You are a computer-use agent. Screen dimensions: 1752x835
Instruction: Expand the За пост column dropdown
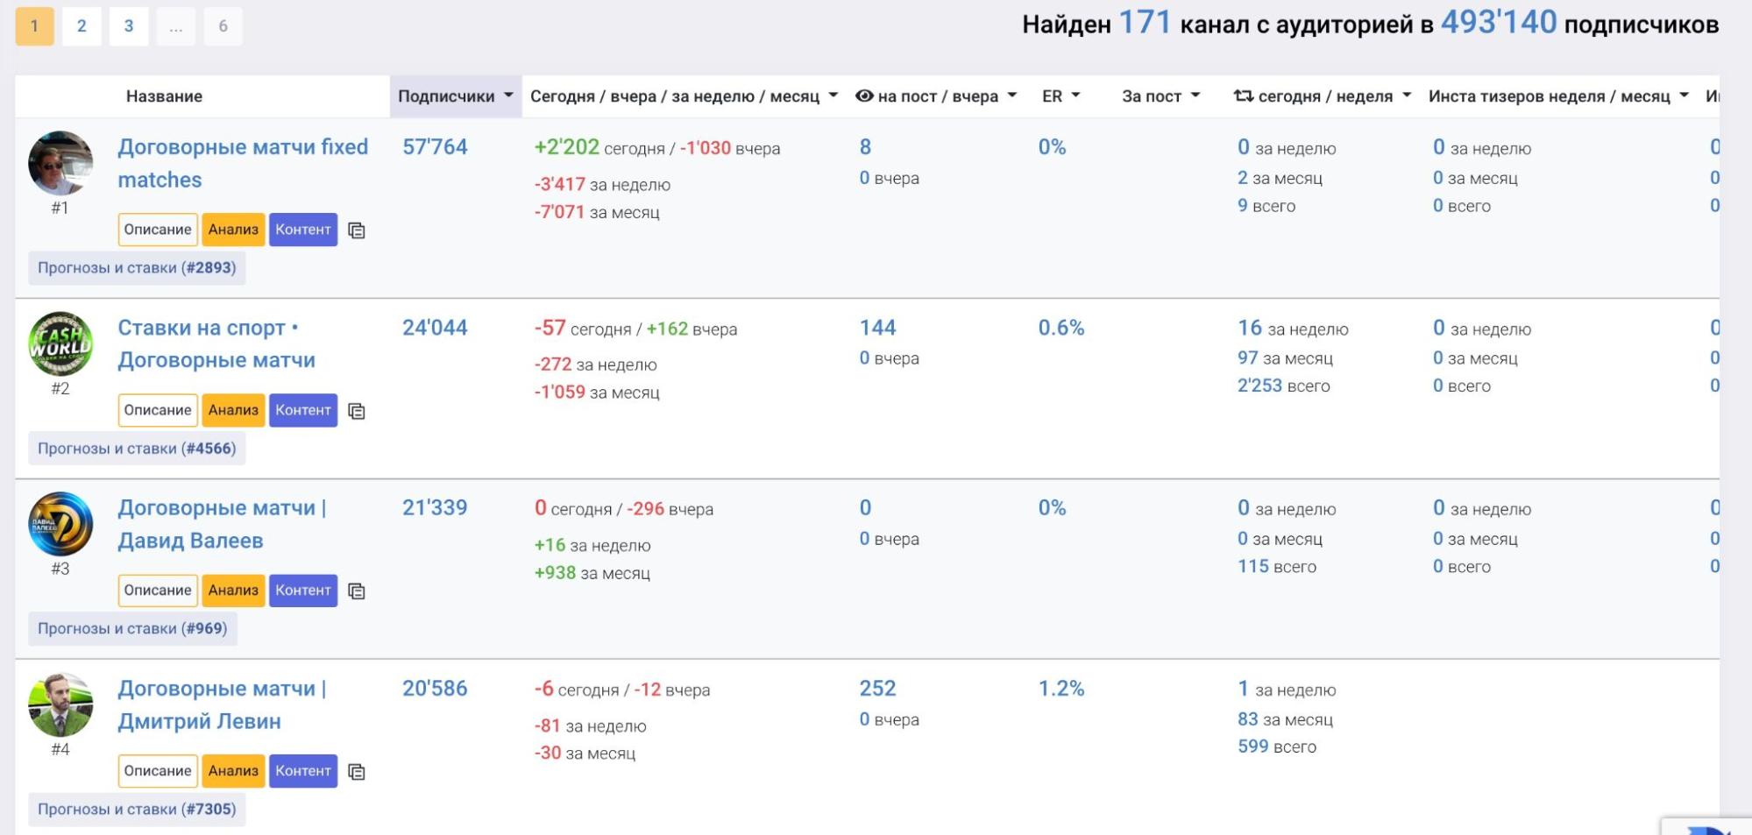click(1160, 96)
